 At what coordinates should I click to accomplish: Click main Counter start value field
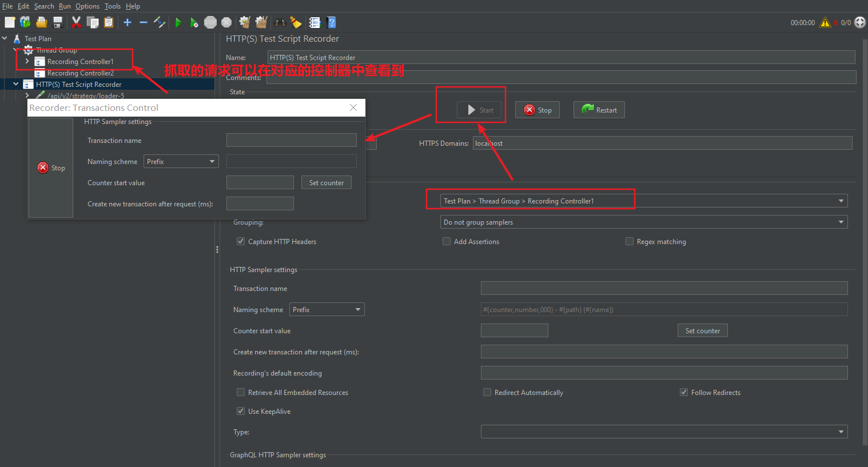(x=515, y=330)
